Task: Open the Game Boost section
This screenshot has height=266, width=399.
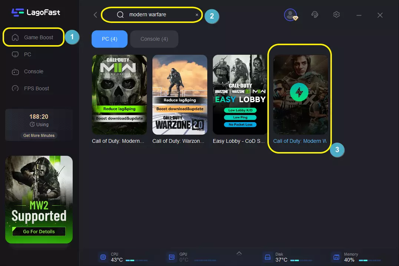Action: click(33, 37)
